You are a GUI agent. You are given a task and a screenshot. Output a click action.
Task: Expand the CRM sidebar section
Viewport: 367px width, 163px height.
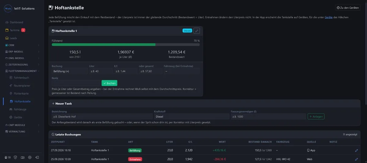[22, 45]
